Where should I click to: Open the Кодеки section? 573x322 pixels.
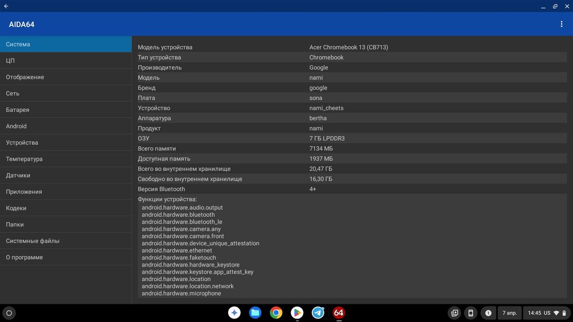coord(66,208)
